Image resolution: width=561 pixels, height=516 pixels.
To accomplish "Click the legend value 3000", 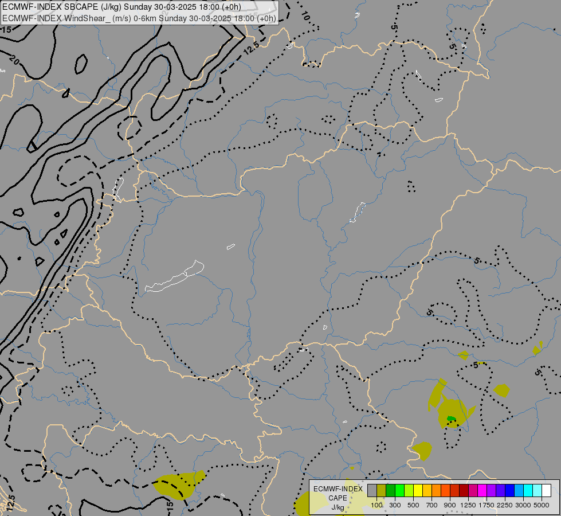I will pos(523,505).
